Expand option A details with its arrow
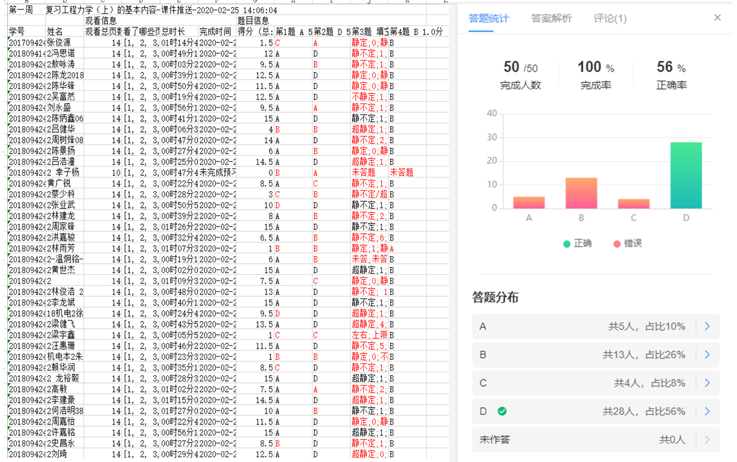The image size is (737, 462). (x=707, y=326)
